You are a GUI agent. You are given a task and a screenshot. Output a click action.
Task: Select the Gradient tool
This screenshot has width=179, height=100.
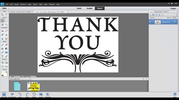(x=6, y=49)
